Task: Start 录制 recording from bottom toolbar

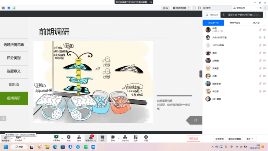Action: tap(113, 138)
